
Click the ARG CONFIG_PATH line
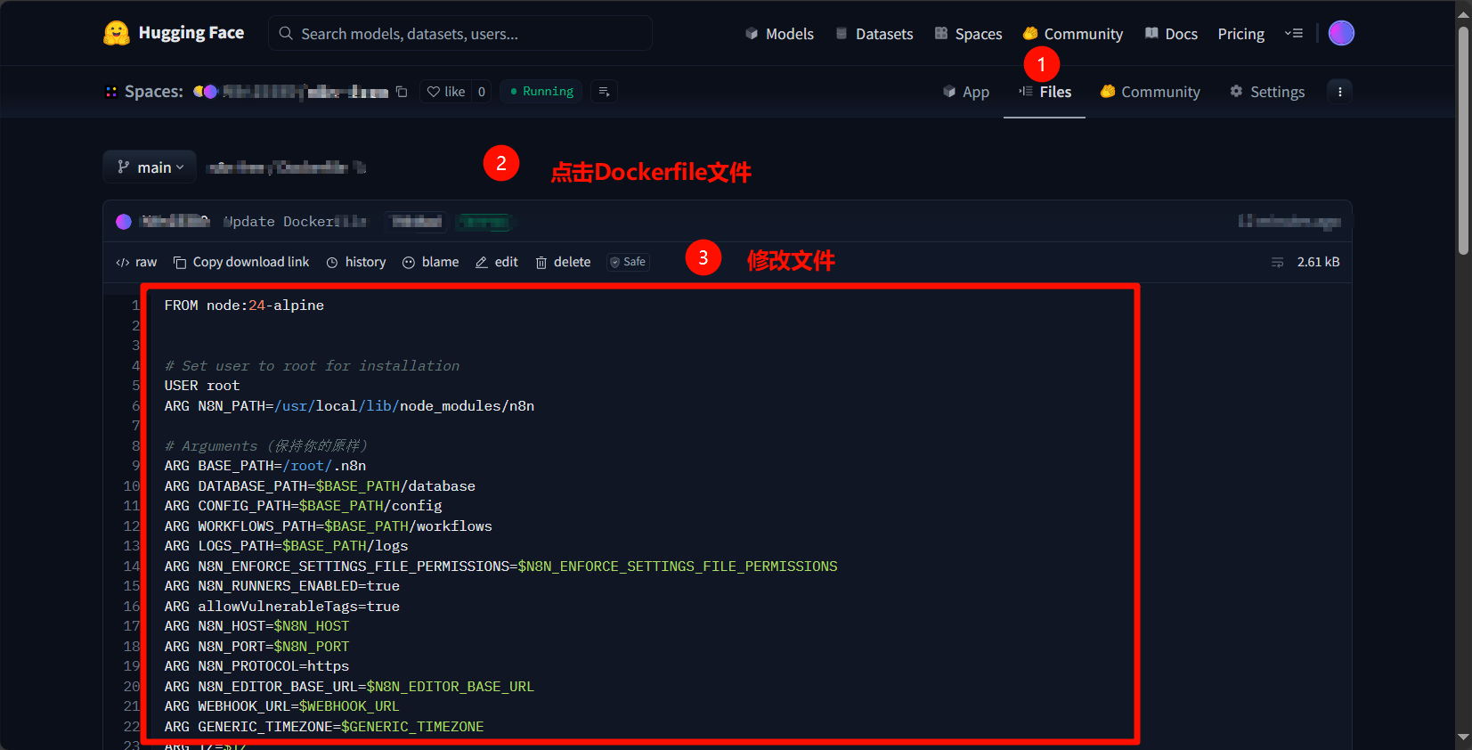(x=303, y=506)
